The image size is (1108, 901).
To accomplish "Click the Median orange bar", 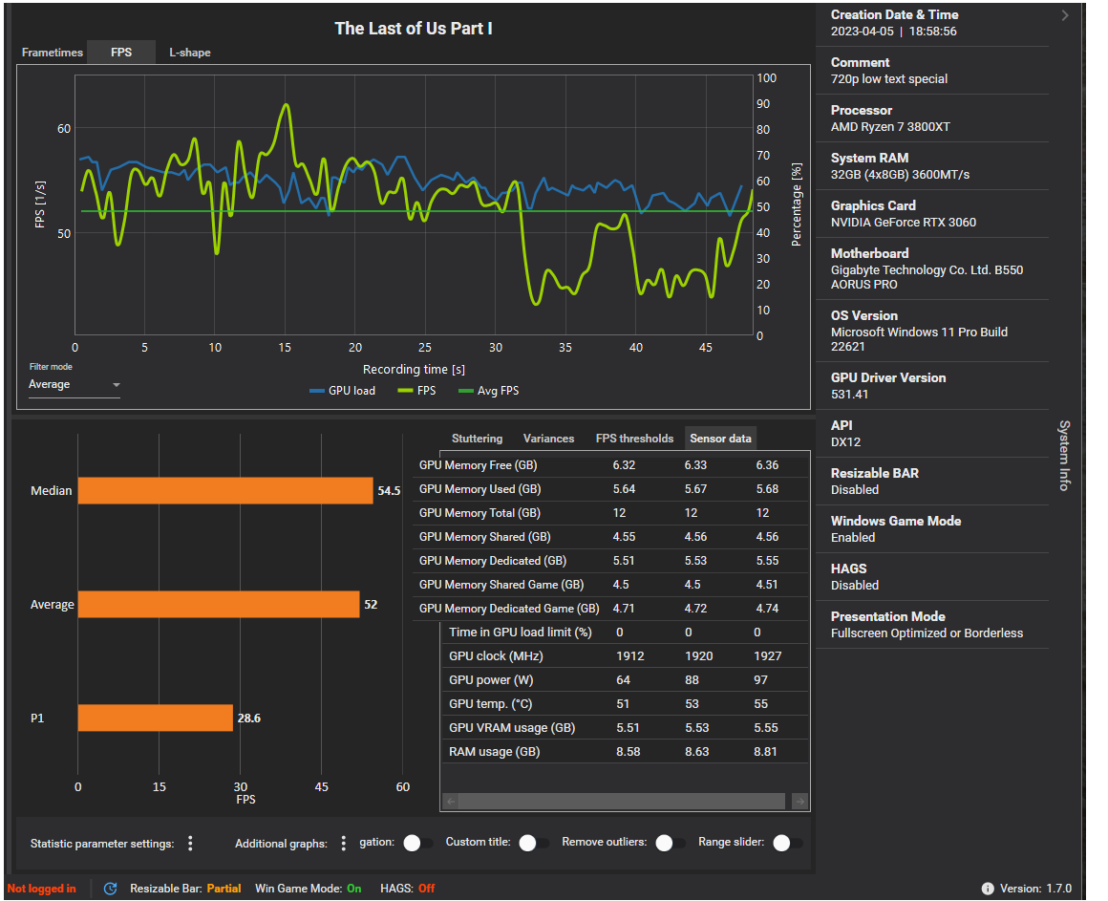I will click(225, 490).
